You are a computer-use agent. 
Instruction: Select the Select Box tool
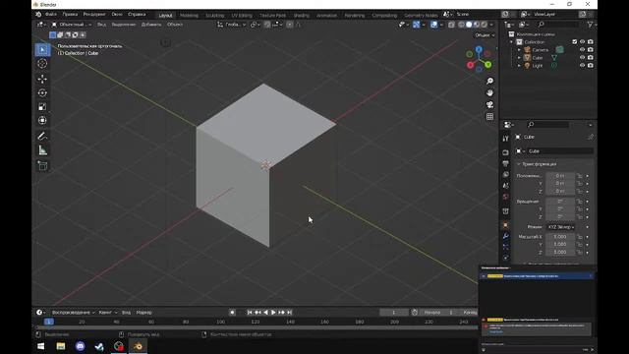pos(42,50)
